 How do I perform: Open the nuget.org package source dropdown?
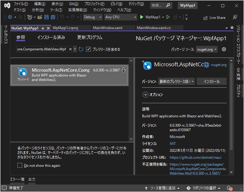pos(207,49)
